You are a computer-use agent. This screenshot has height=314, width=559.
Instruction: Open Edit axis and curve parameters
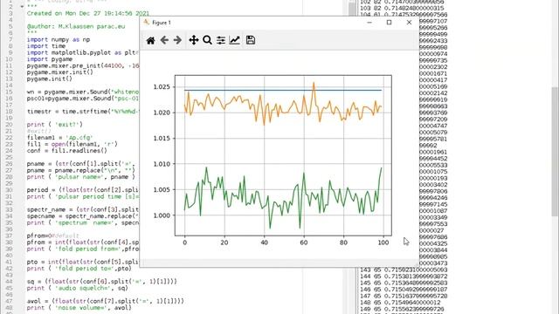point(235,40)
